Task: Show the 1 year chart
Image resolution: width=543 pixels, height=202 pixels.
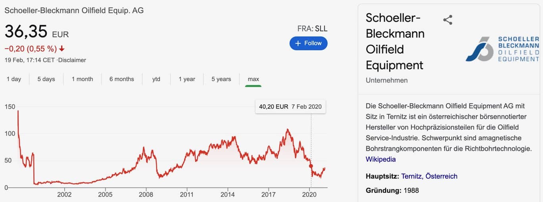Action: [x=187, y=79]
